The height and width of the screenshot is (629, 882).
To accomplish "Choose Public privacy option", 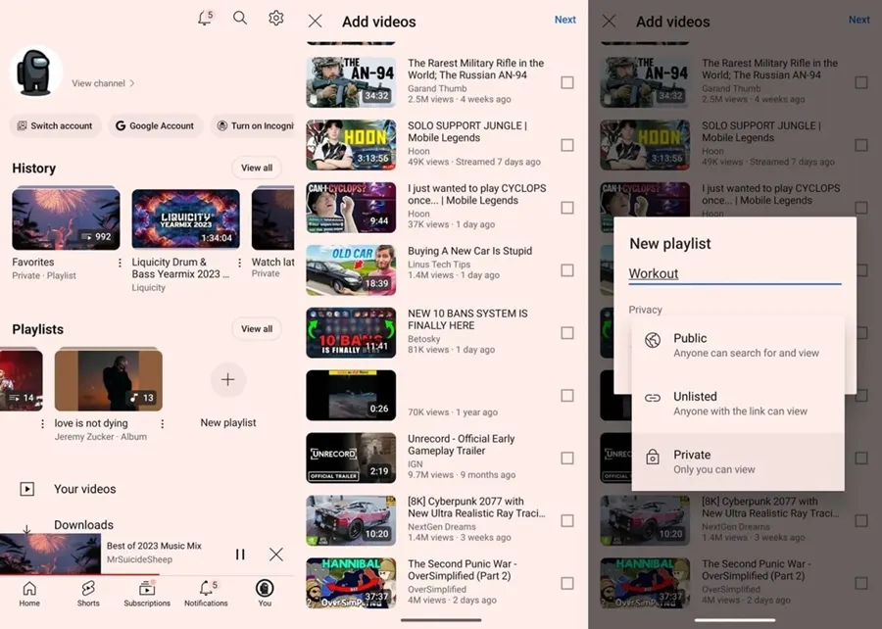I will coord(737,345).
